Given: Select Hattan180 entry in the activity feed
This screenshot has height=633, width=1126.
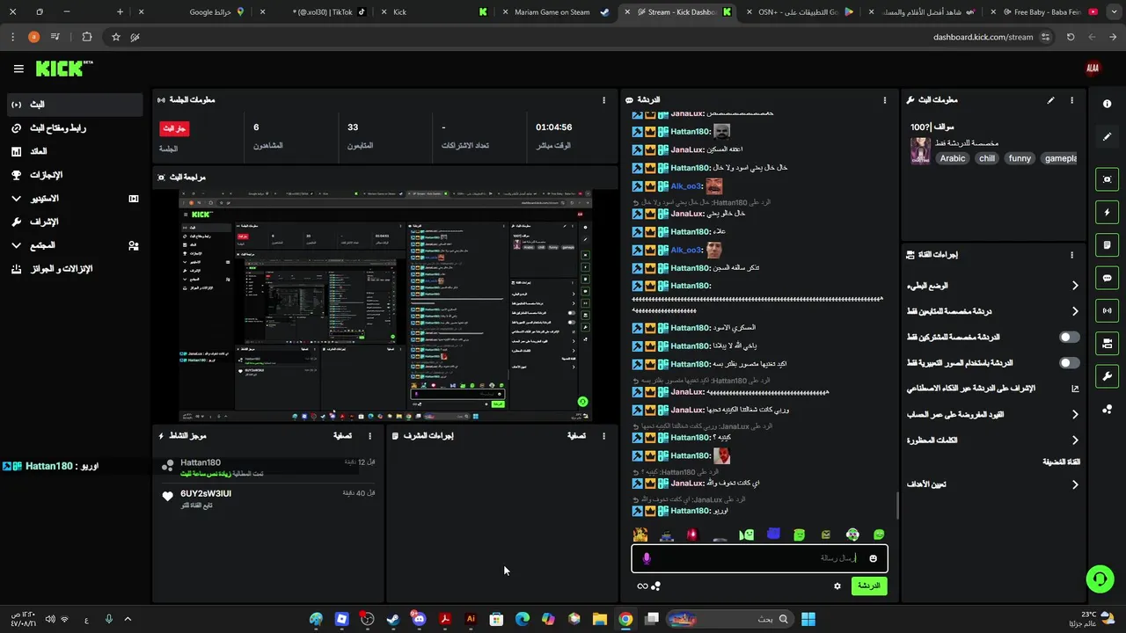Looking at the screenshot, I should (268, 468).
